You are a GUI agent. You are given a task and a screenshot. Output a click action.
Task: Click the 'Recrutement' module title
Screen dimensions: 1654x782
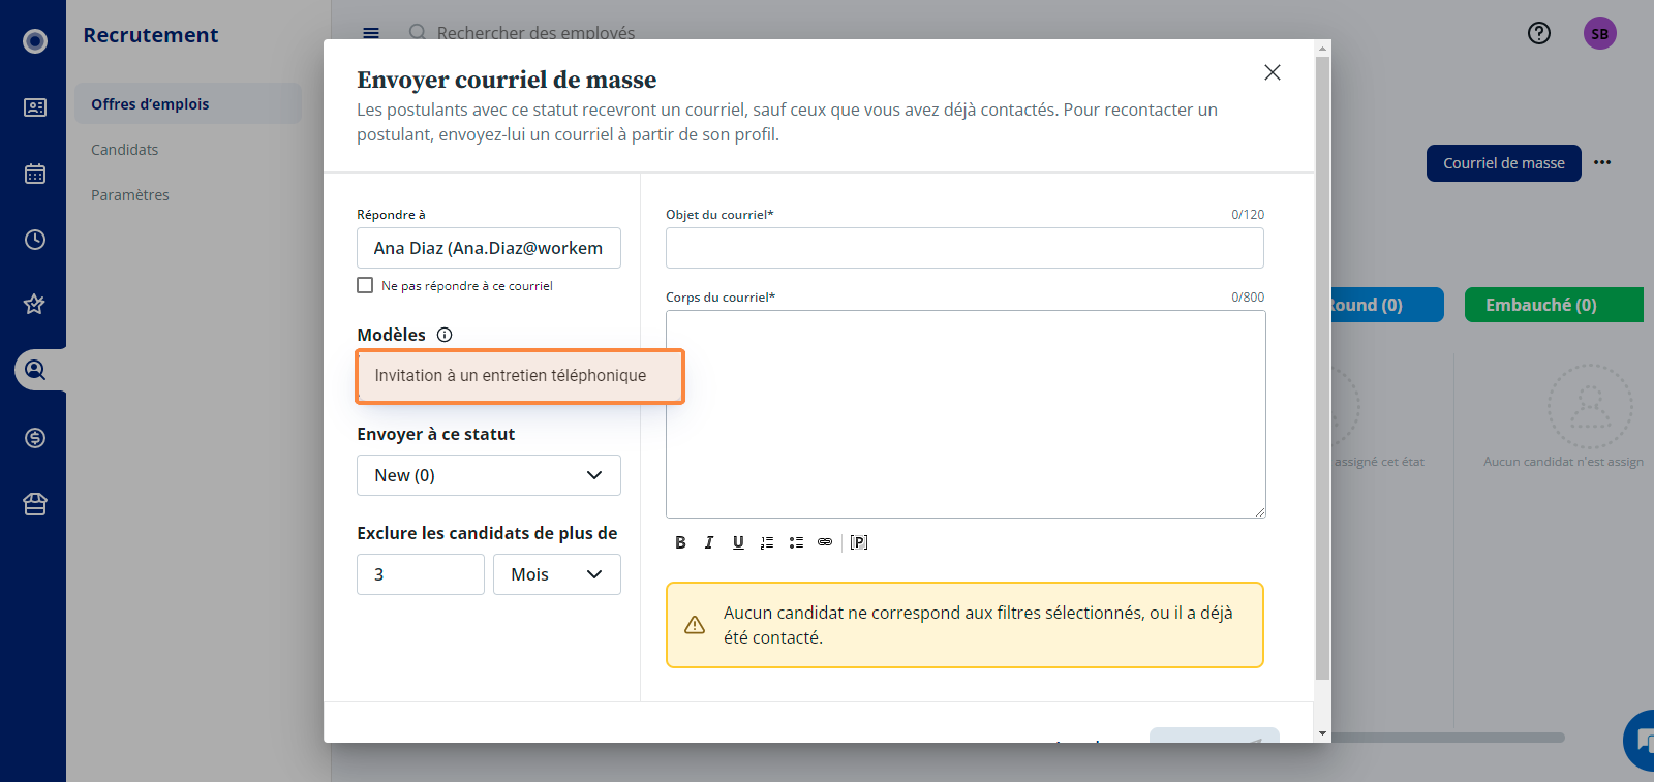click(x=151, y=35)
